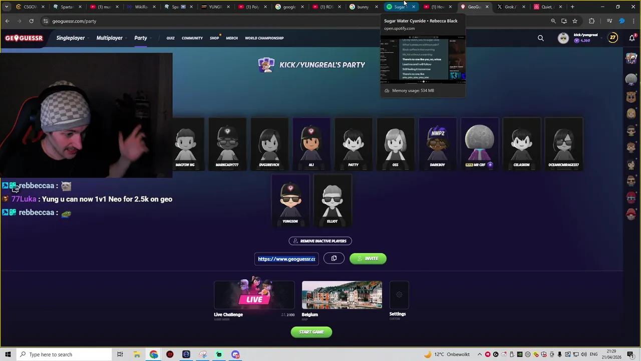This screenshot has width=641, height=361.
Task: Expand the Multiplayer dropdown menu
Action: pyautogui.click(x=112, y=38)
